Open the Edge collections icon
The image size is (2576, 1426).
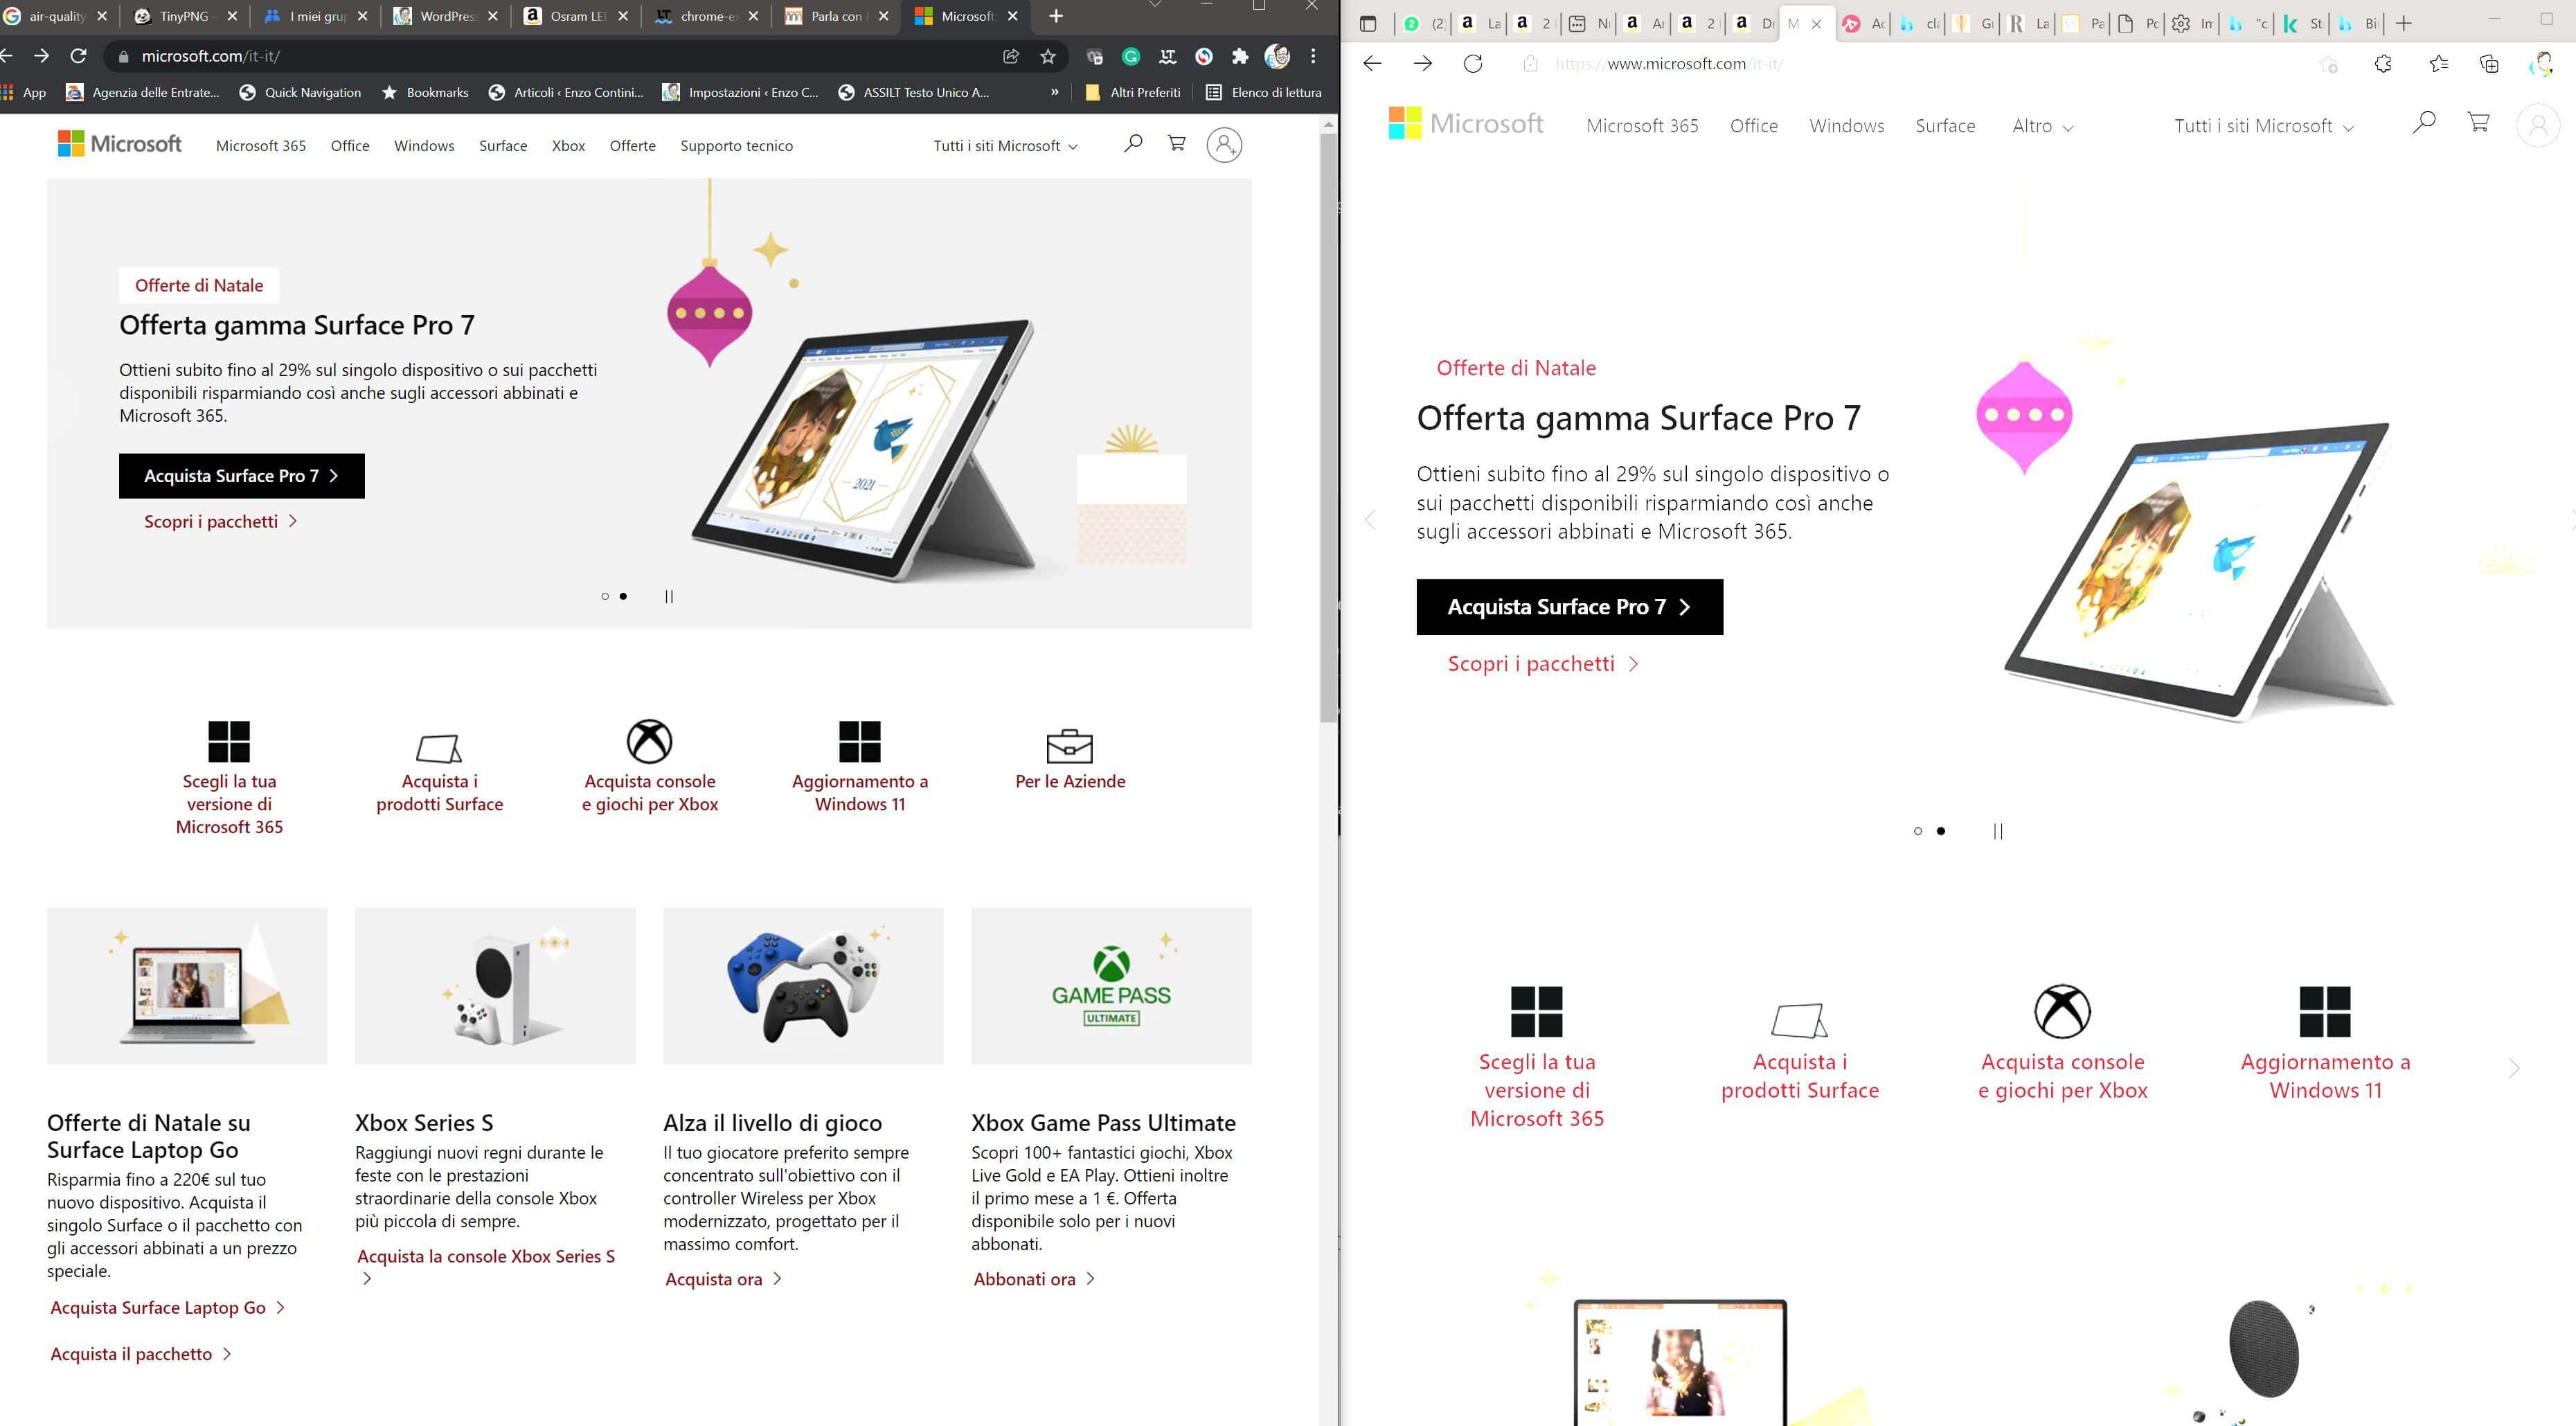pyautogui.click(x=2489, y=64)
